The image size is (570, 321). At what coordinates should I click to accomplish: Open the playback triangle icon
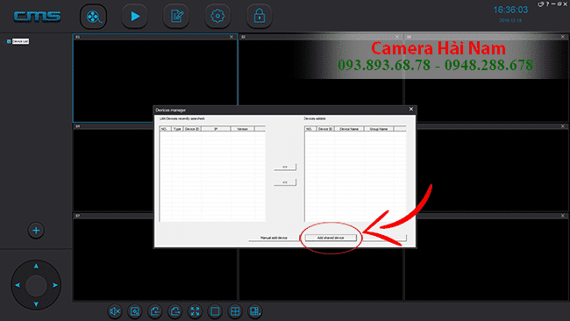135,17
